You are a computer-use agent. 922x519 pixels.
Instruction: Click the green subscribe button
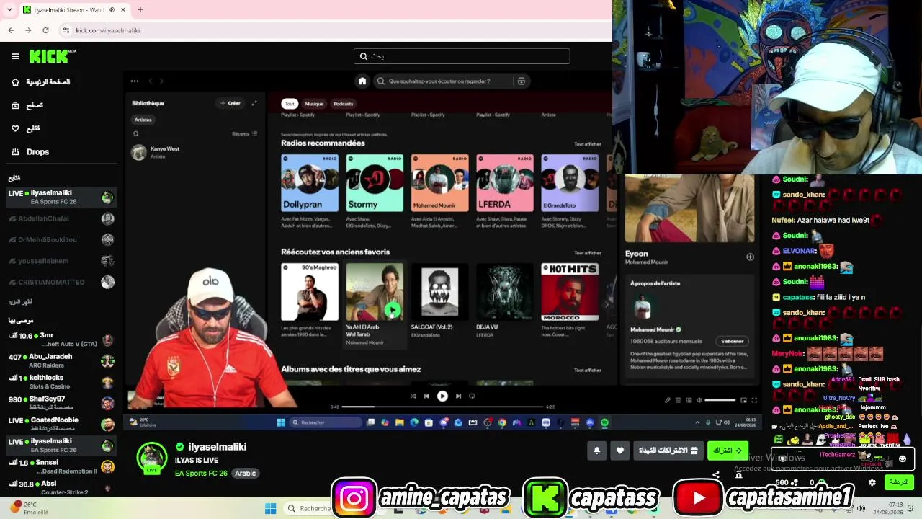pyautogui.click(x=728, y=451)
